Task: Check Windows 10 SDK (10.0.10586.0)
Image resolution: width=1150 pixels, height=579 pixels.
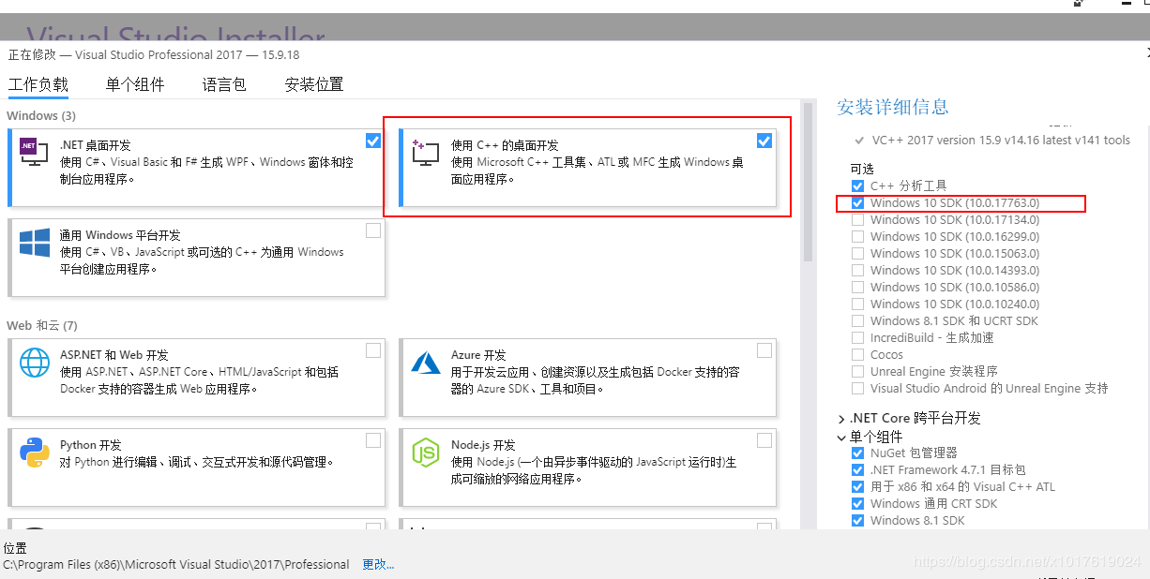Action: 857,287
